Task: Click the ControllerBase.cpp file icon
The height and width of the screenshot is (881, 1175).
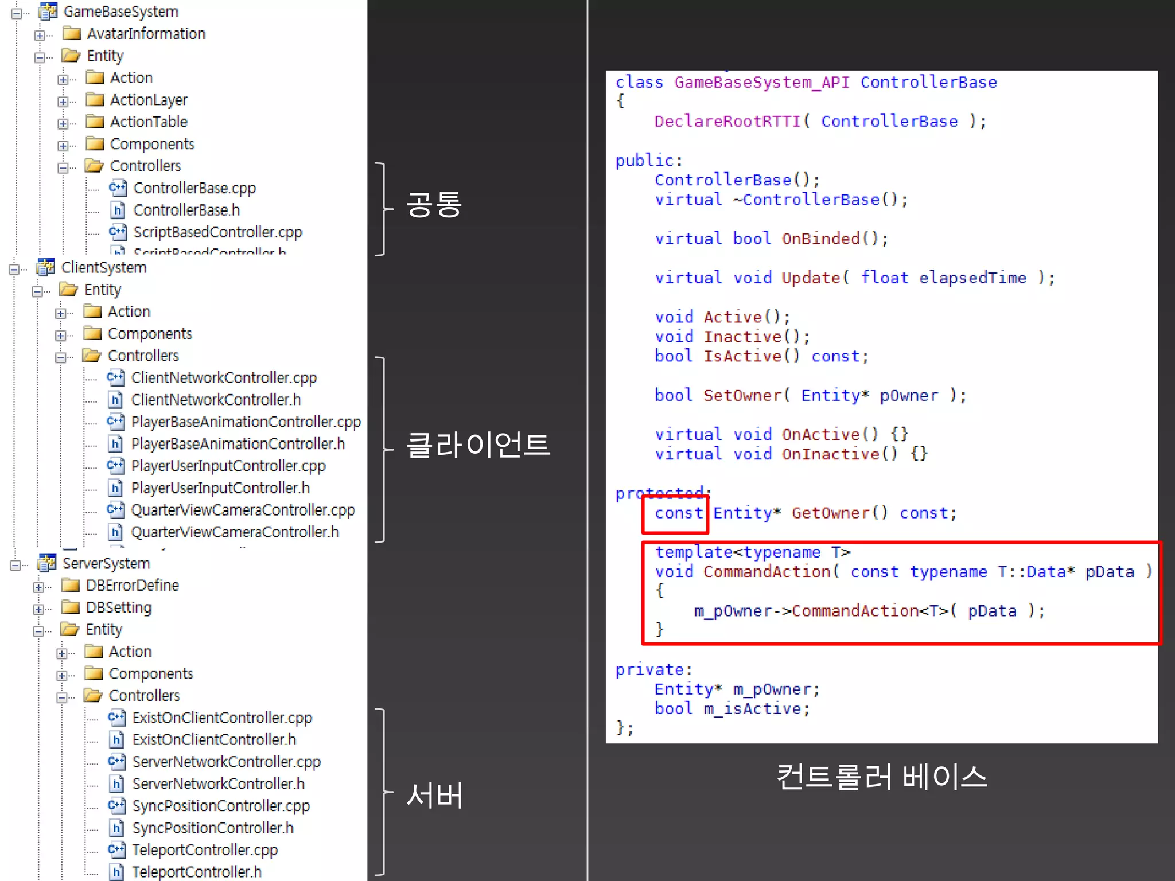Action: tap(118, 188)
